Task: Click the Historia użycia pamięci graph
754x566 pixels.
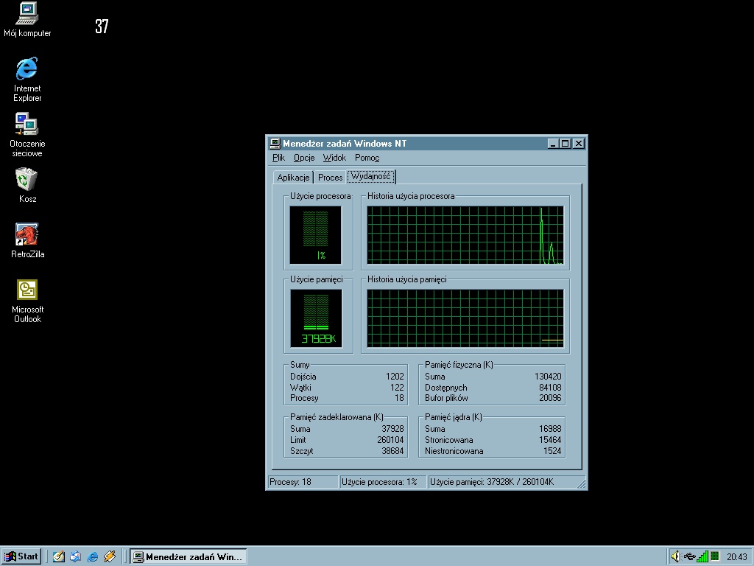Action: point(465,318)
